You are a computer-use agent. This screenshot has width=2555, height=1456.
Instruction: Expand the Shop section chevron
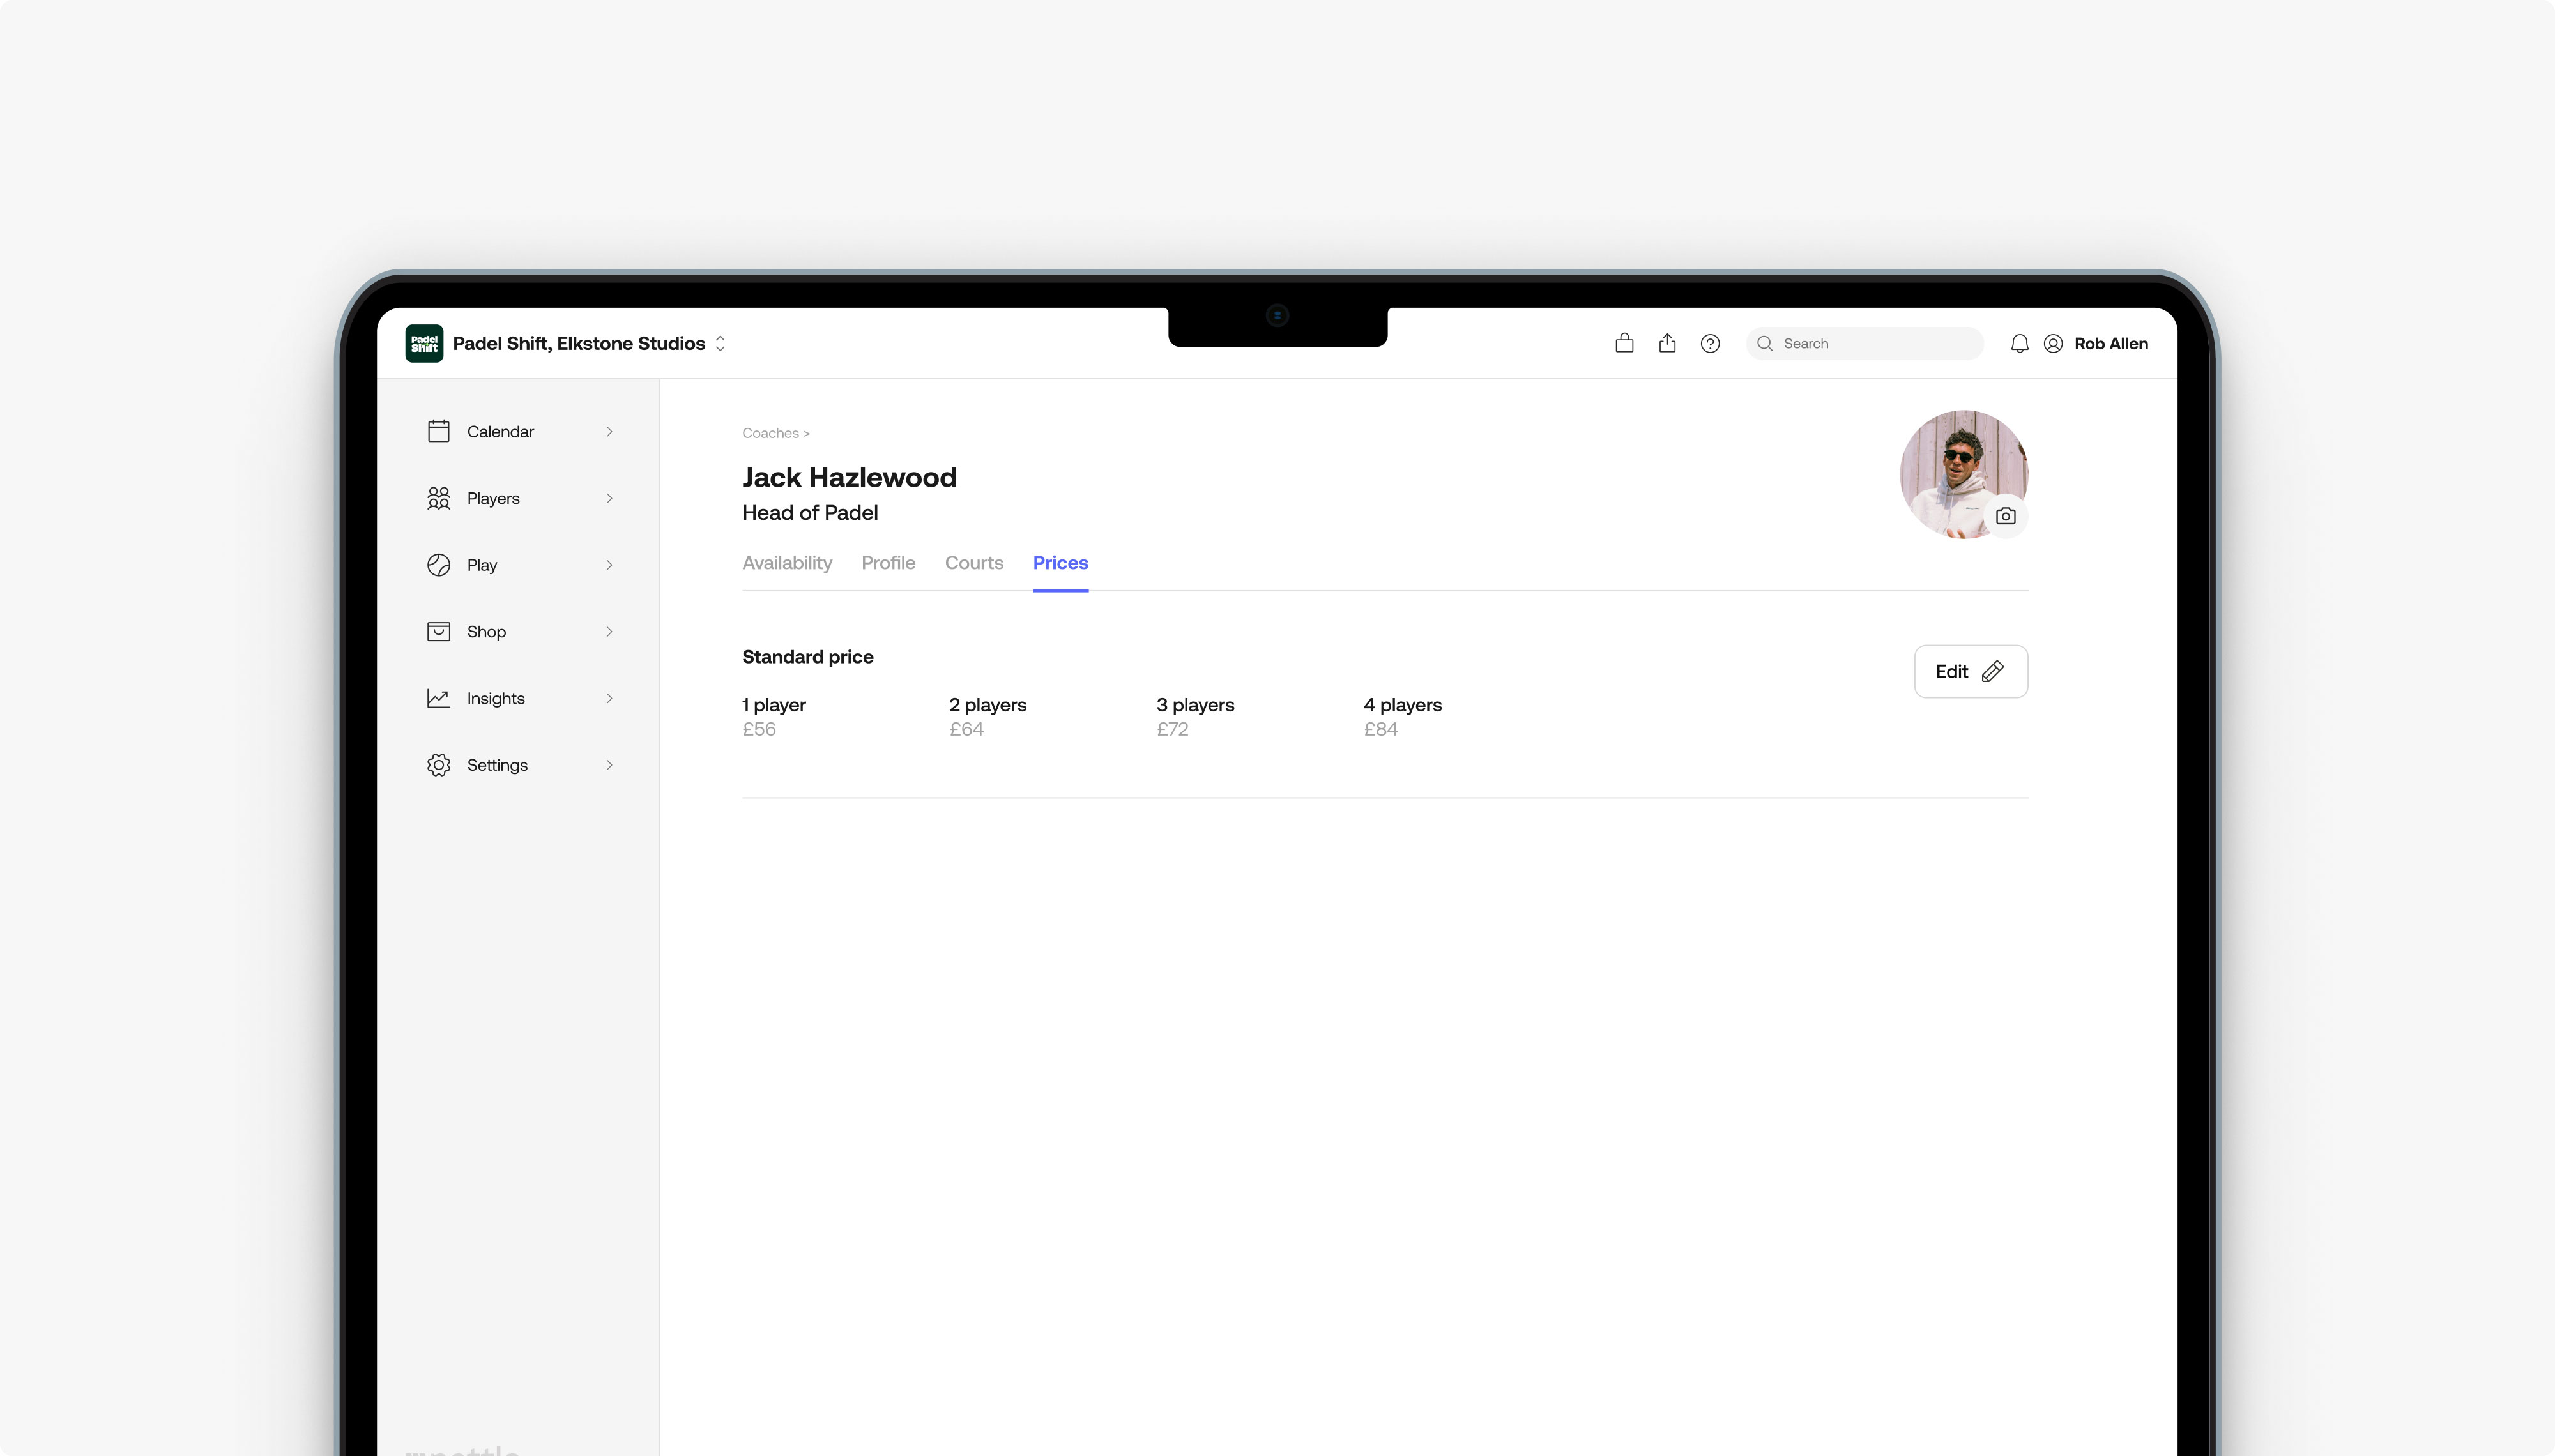tap(609, 631)
